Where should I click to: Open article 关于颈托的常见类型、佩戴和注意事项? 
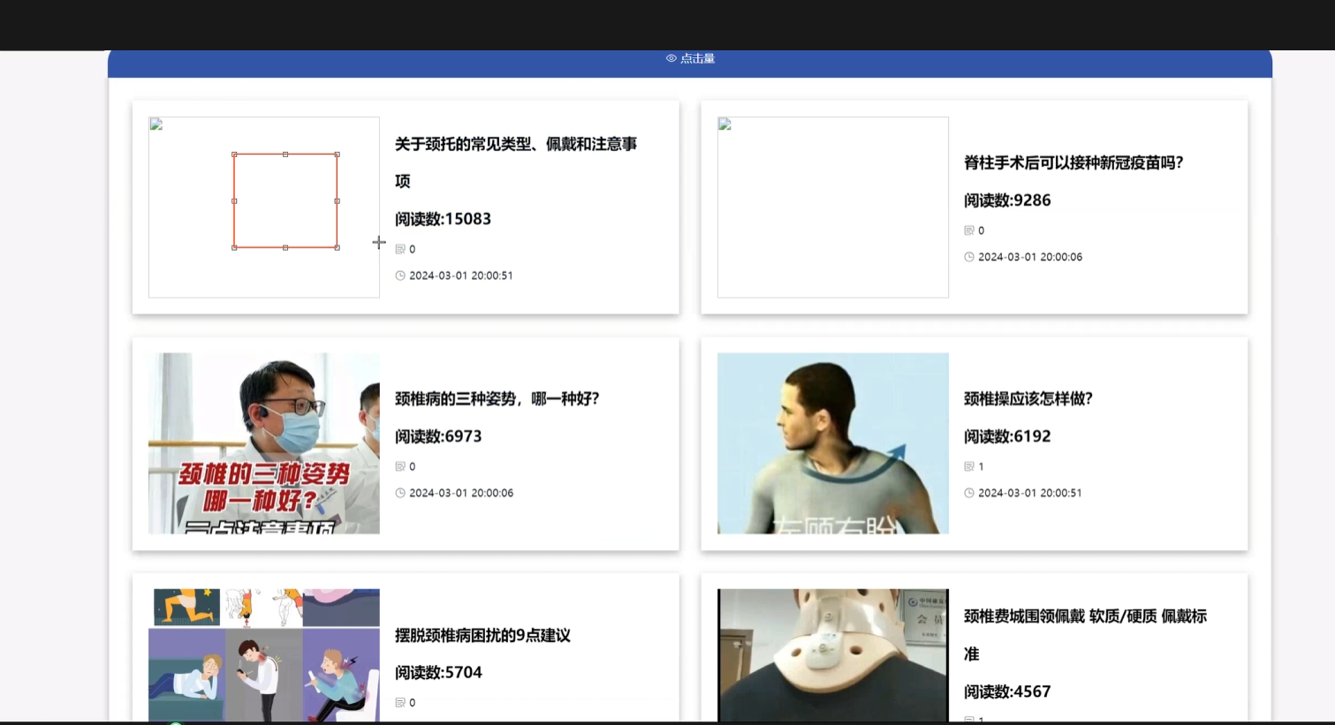point(516,162)
